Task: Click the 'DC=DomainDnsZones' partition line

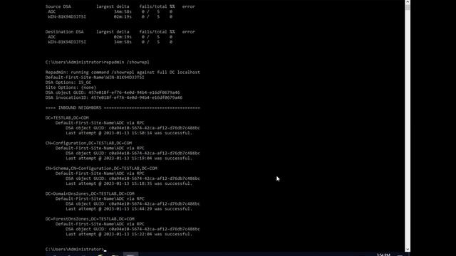Action: pyautogui.click(x=90, y=193)
